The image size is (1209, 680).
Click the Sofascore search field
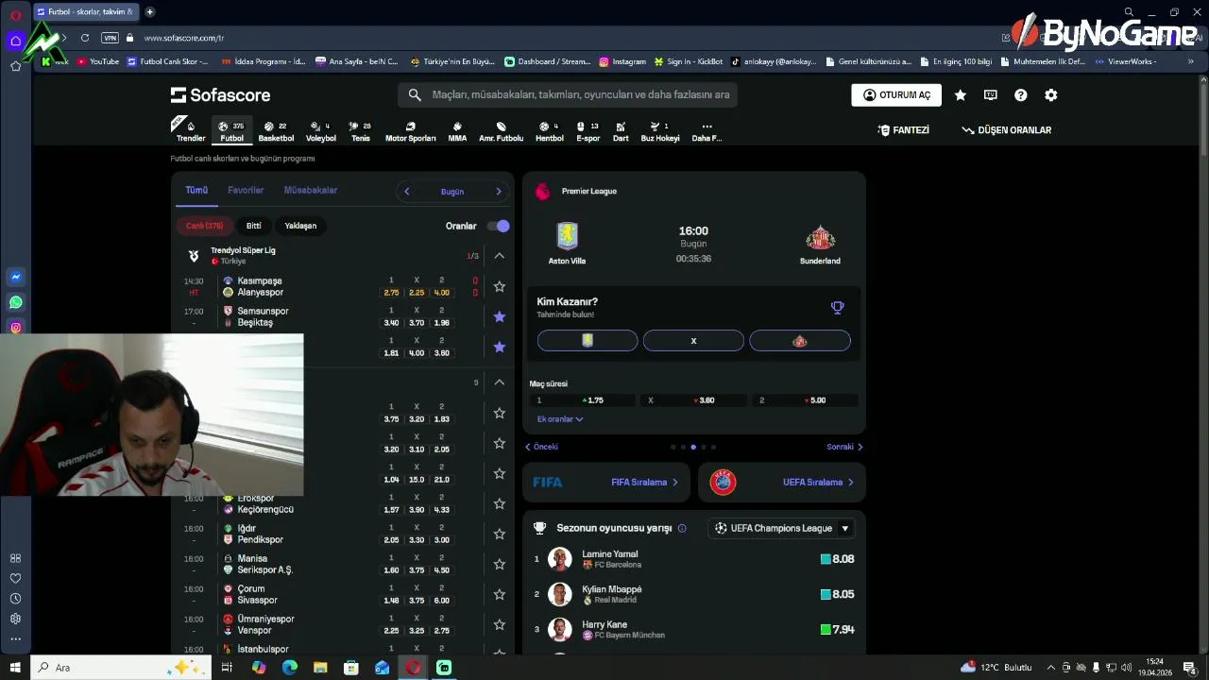pos(567,94)
